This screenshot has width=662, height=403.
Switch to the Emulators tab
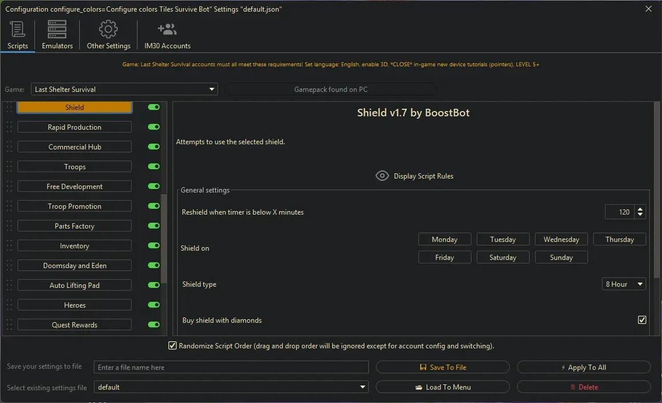click(x=57, y=35)
